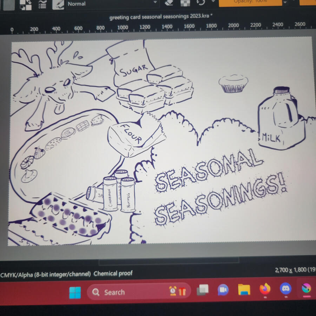Expand the arrow right of Opacity slider

(285, 2)
